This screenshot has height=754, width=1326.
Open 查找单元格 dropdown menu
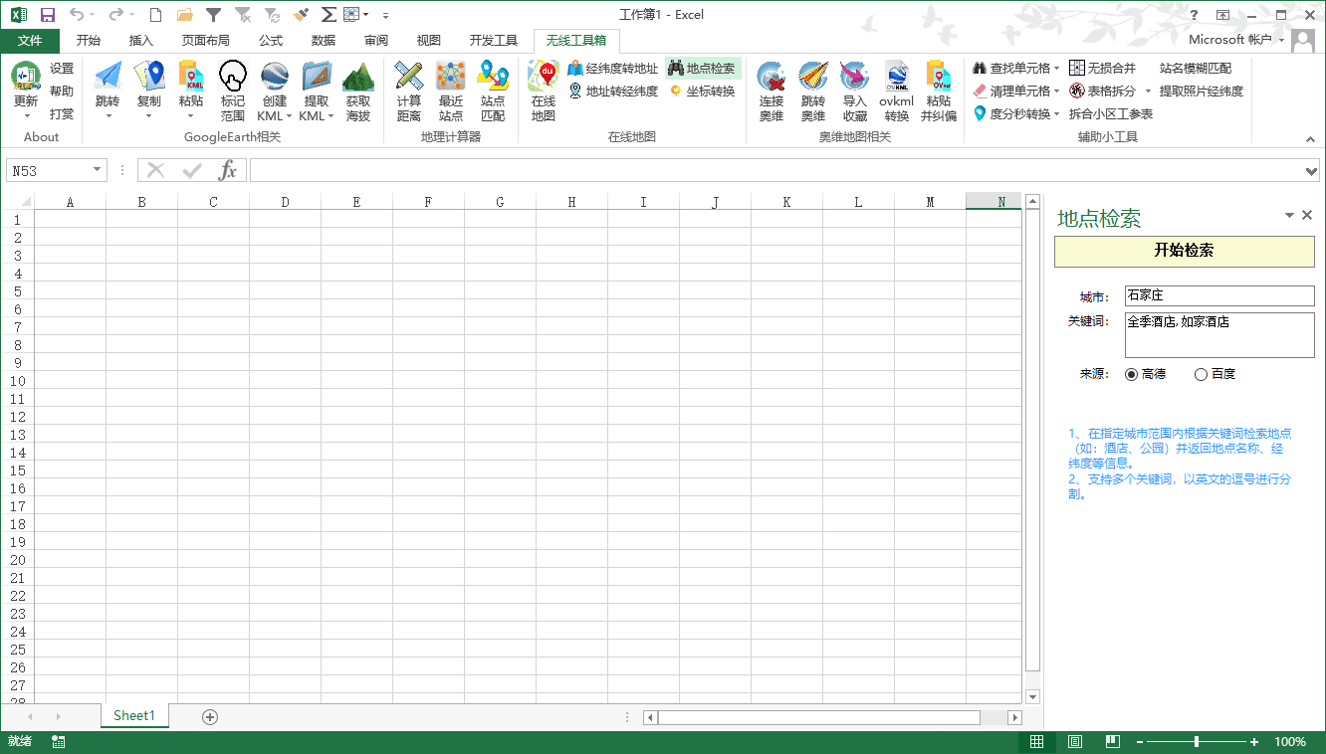pyautogui.click(x=1056, y=69)
